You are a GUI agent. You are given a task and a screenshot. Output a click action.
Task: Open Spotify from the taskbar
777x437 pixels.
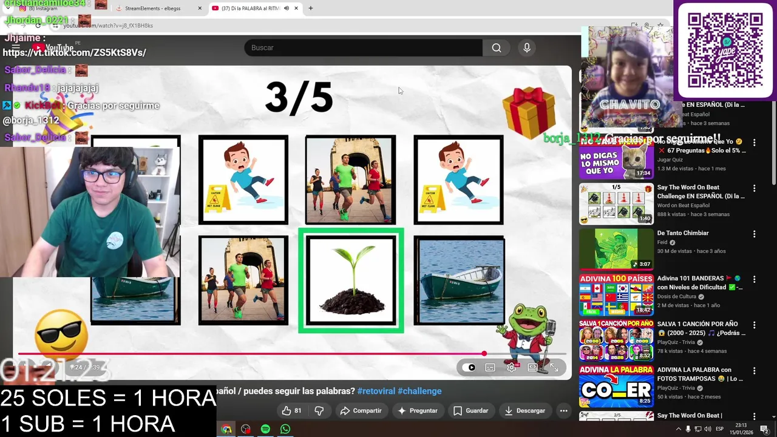[265, 429]
